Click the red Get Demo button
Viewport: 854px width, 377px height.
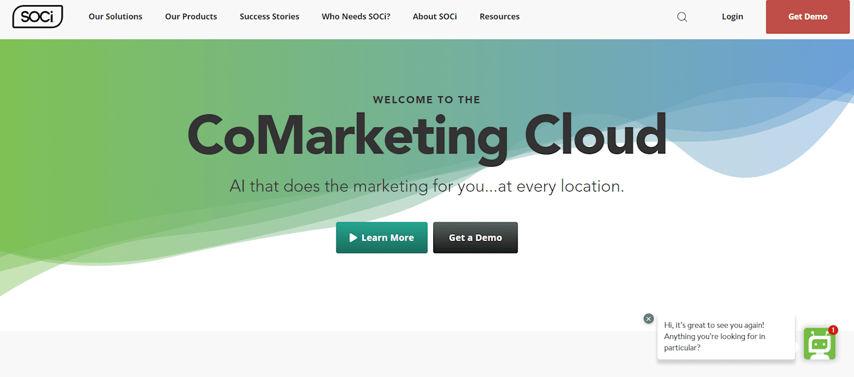point(808,16)
